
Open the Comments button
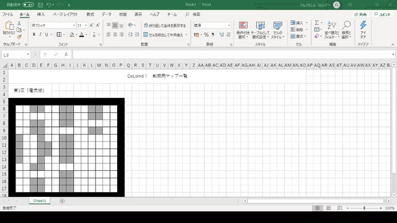(383, 14)
